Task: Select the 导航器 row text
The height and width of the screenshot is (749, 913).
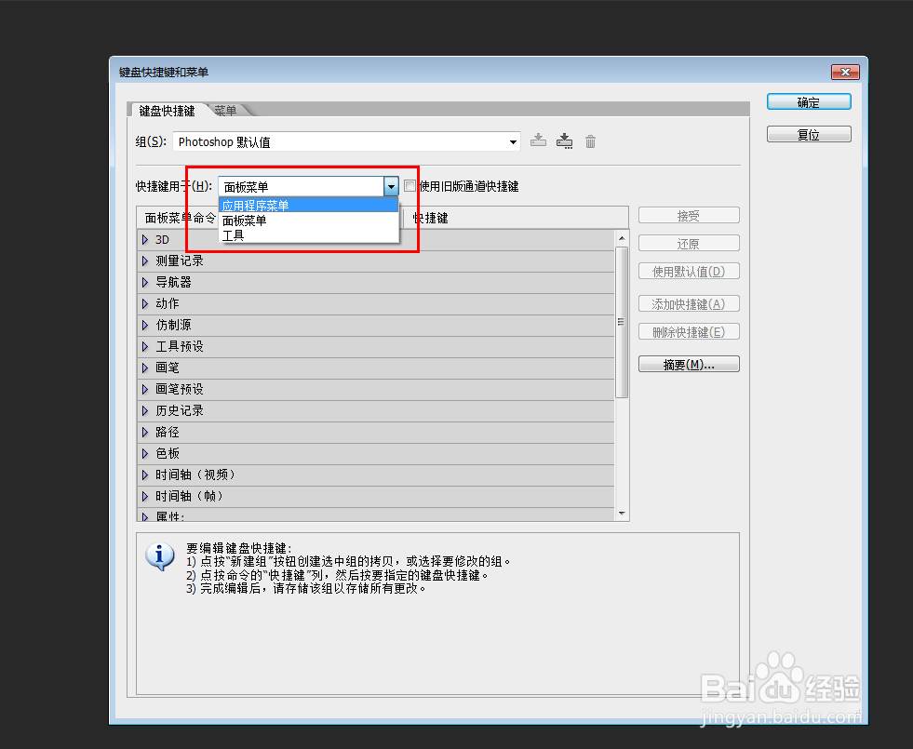Action: (x=173, y=282)
